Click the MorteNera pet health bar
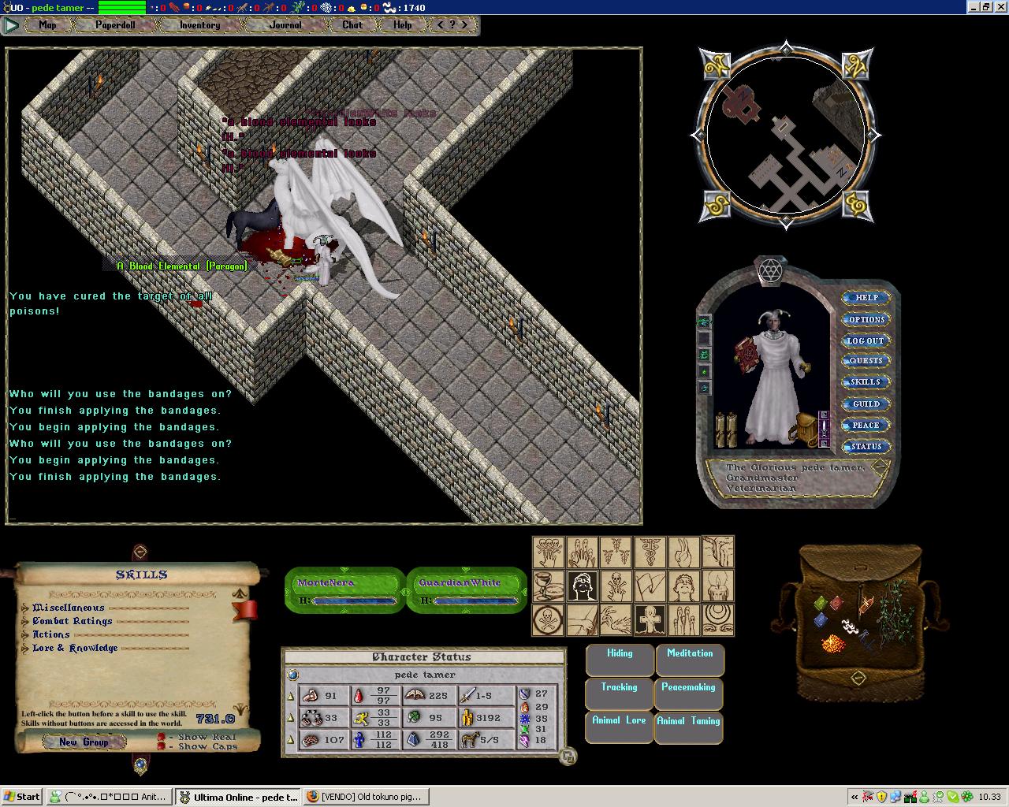Image resolution: width=1009 pixels, height=807 pixels. pyautogui.click(x=345, y=590)
